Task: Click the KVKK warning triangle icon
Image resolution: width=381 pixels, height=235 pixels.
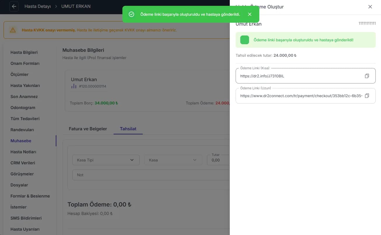Action: coord(13,30)
